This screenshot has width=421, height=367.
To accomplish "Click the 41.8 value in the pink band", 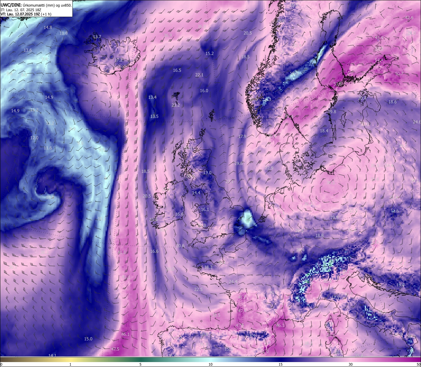I will coord(122,252).
